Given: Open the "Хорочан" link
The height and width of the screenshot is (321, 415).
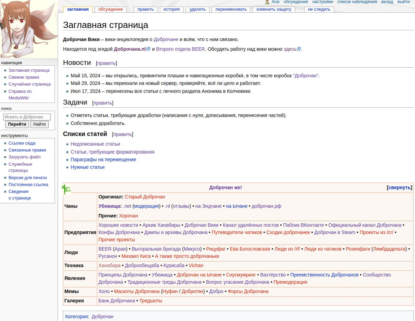Looking at the screenshot, I should pyautogui.click(x=128, y=216).
